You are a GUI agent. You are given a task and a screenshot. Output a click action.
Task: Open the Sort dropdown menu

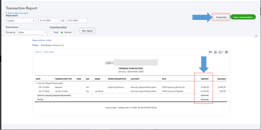pyautogui.click(x=38, y=52)
